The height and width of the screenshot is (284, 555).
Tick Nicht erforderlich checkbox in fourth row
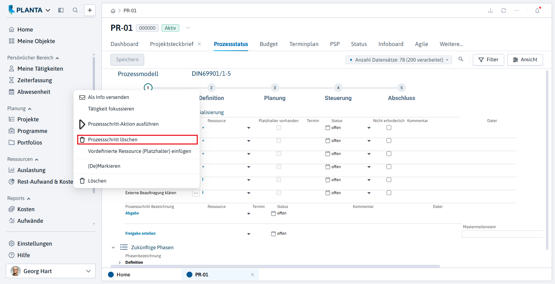point(389,167)
